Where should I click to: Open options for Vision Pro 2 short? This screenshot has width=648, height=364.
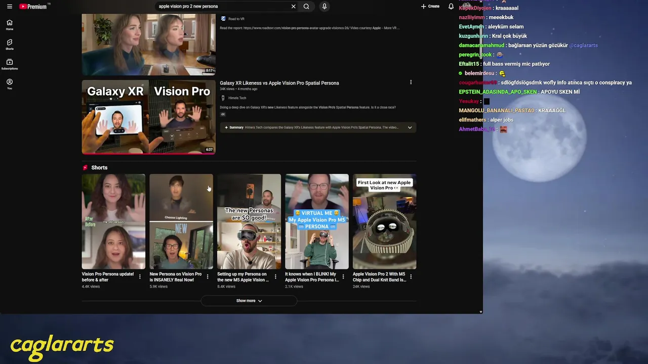(x=411, y=277)
